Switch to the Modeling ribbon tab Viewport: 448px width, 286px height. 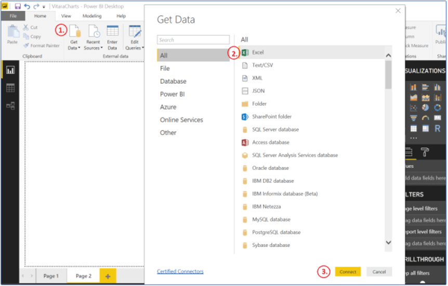point(92,16)
